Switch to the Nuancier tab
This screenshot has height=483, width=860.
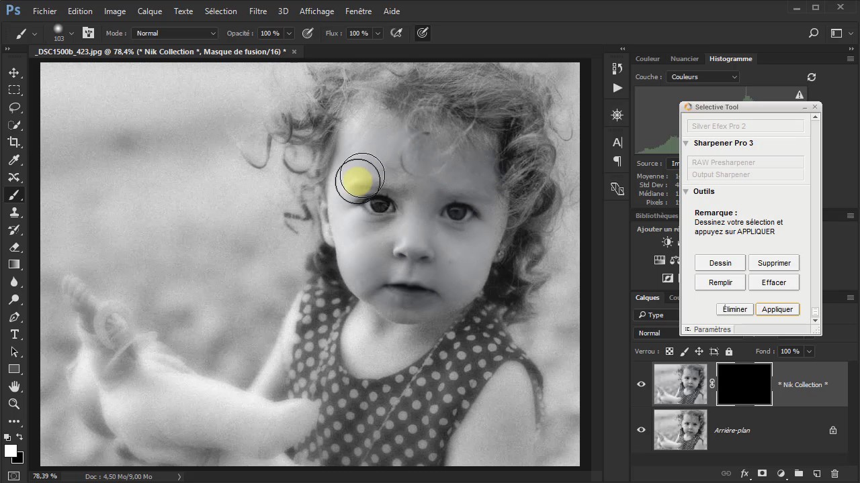click(x=684, y=59)
